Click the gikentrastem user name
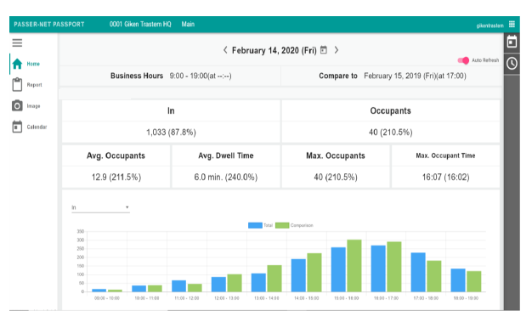Image resolution: width=532 pixels, height=322 pixels. point(490,25)
